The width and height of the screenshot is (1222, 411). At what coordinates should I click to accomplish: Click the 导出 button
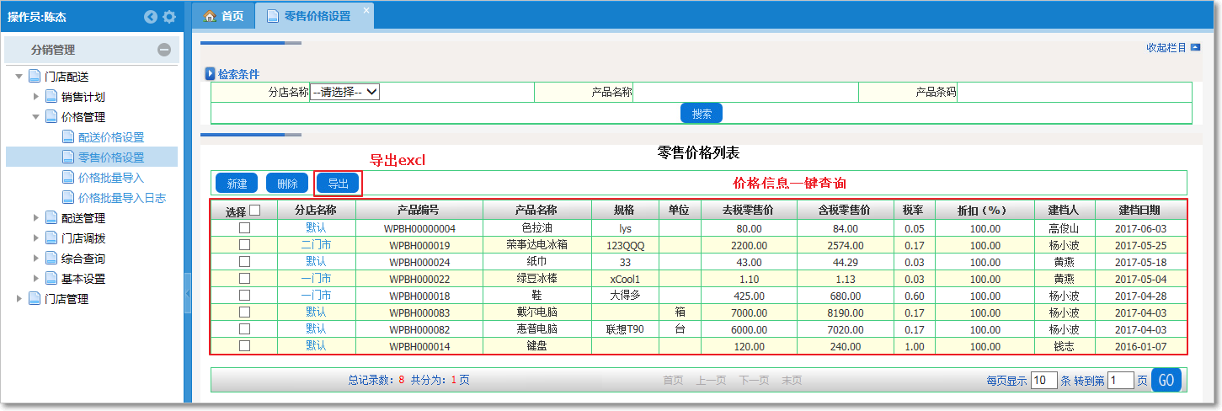pos(338,184)
